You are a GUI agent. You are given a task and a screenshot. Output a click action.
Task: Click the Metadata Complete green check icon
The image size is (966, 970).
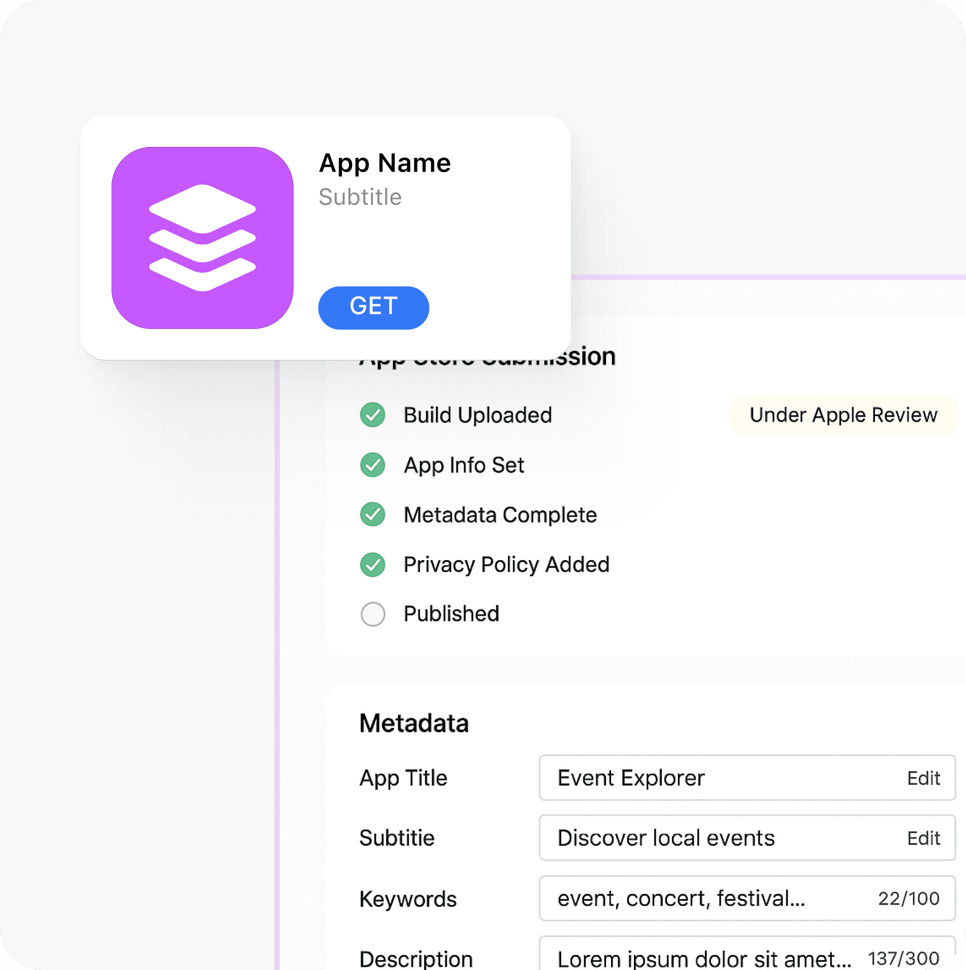(372, 515)
